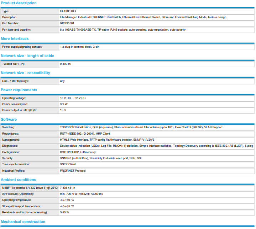Click the 'Switching:' row label

(9, 127)
